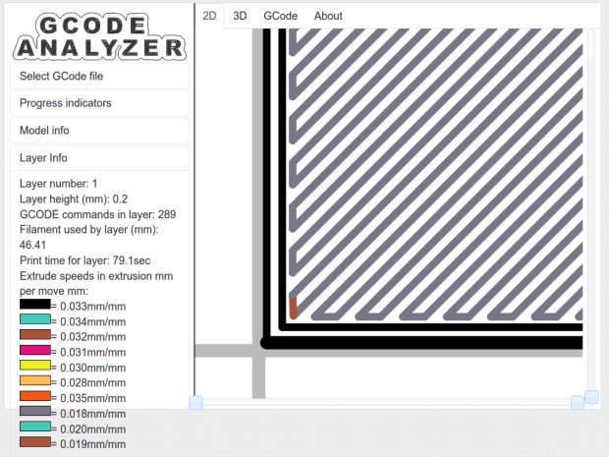This screenshot has width=609, height=457.
Task: Click the 0.018mm/mm legend label
Action: (x=93, y=414)
